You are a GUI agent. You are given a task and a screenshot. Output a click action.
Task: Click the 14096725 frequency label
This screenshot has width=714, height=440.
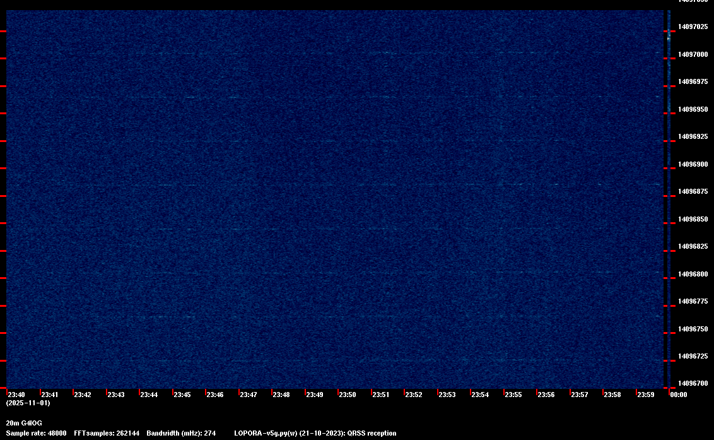tap(693, 357)
